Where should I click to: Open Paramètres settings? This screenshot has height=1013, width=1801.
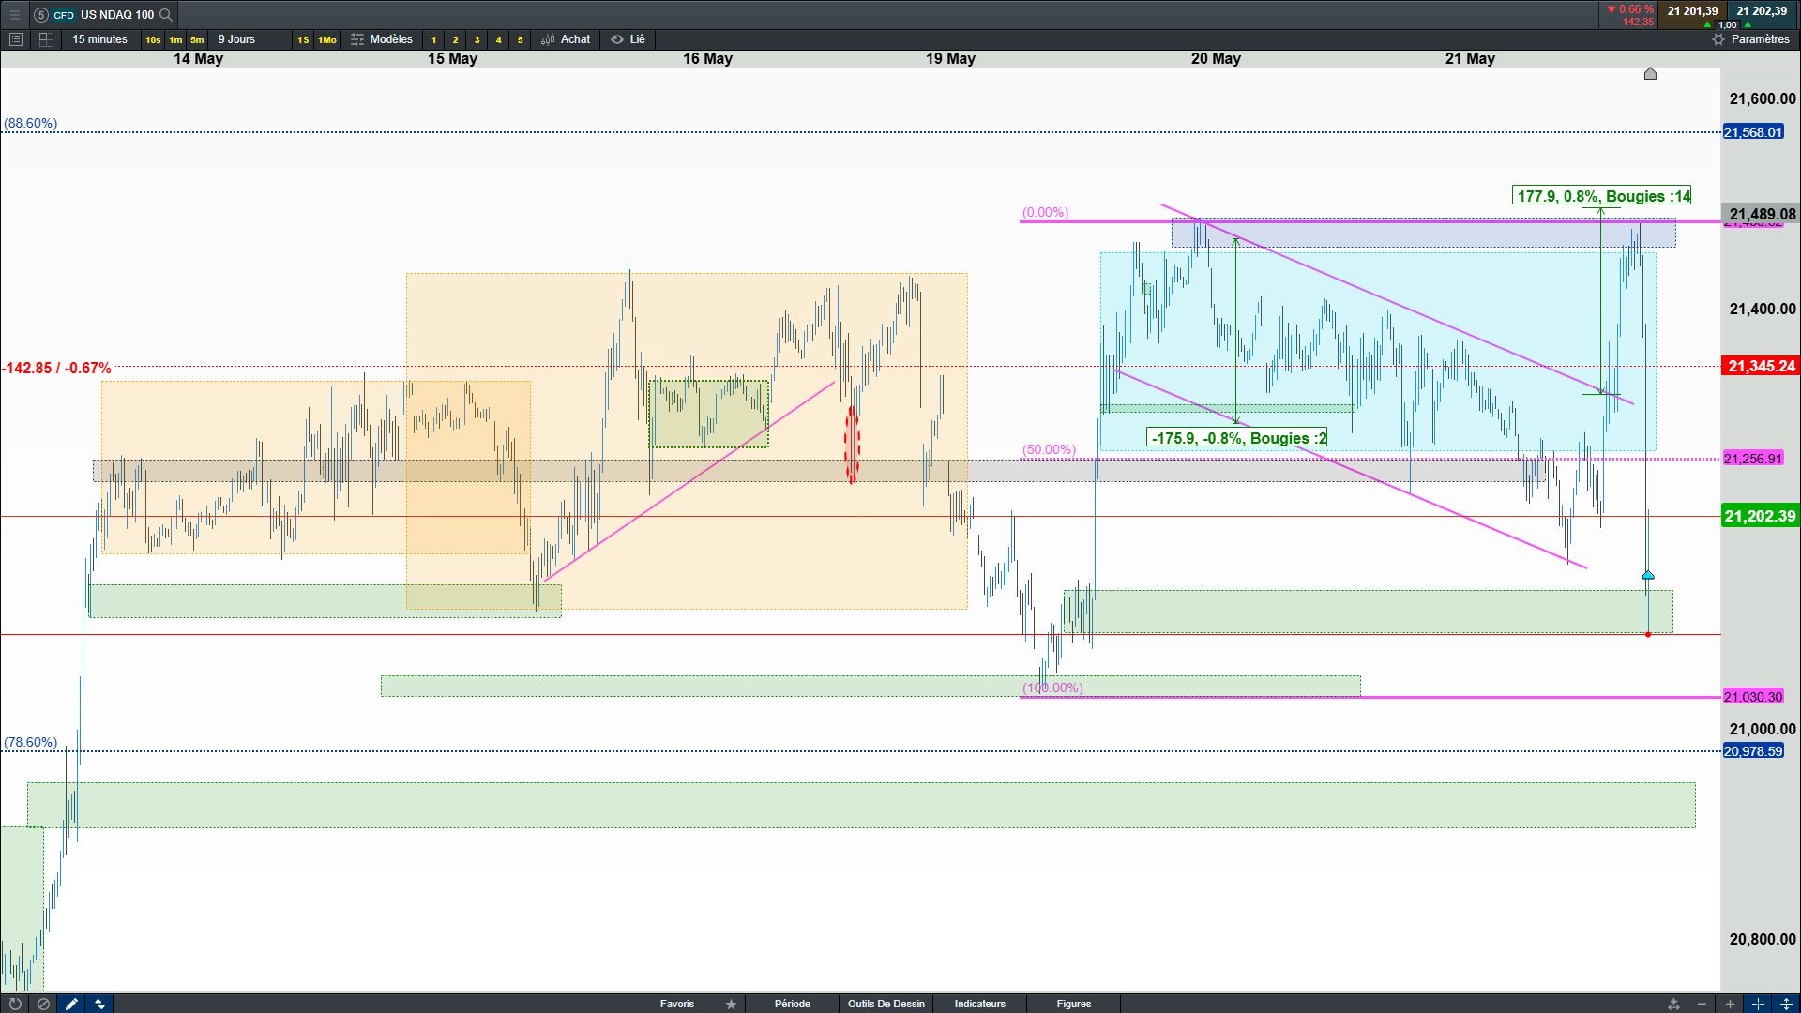coord(1750,39)
